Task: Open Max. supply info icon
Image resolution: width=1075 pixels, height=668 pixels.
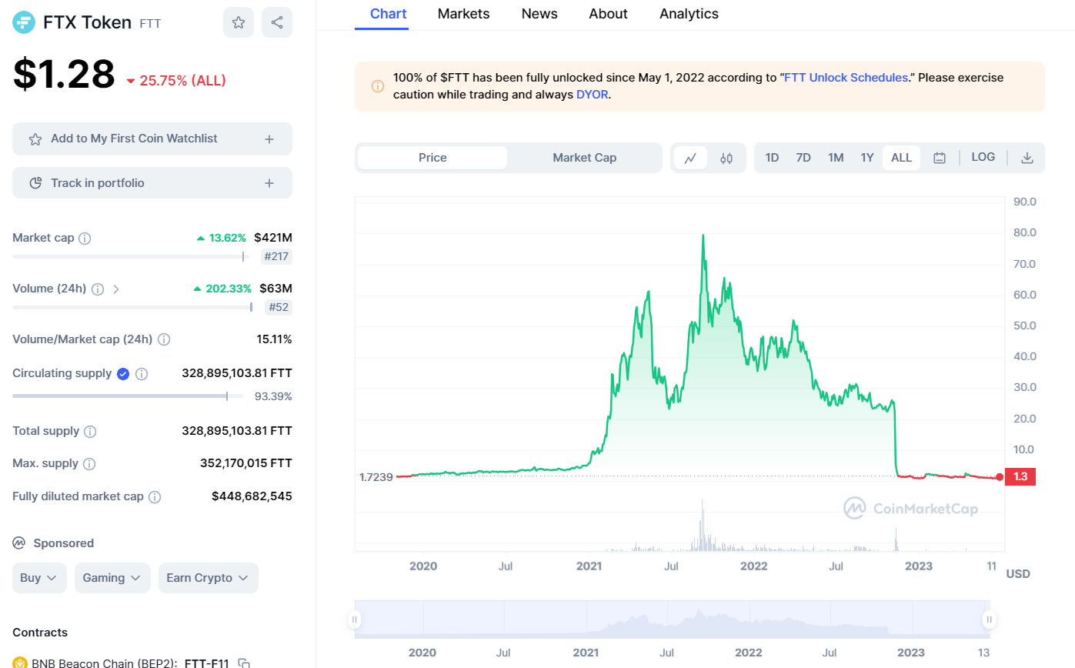Action: pos(89,464)
